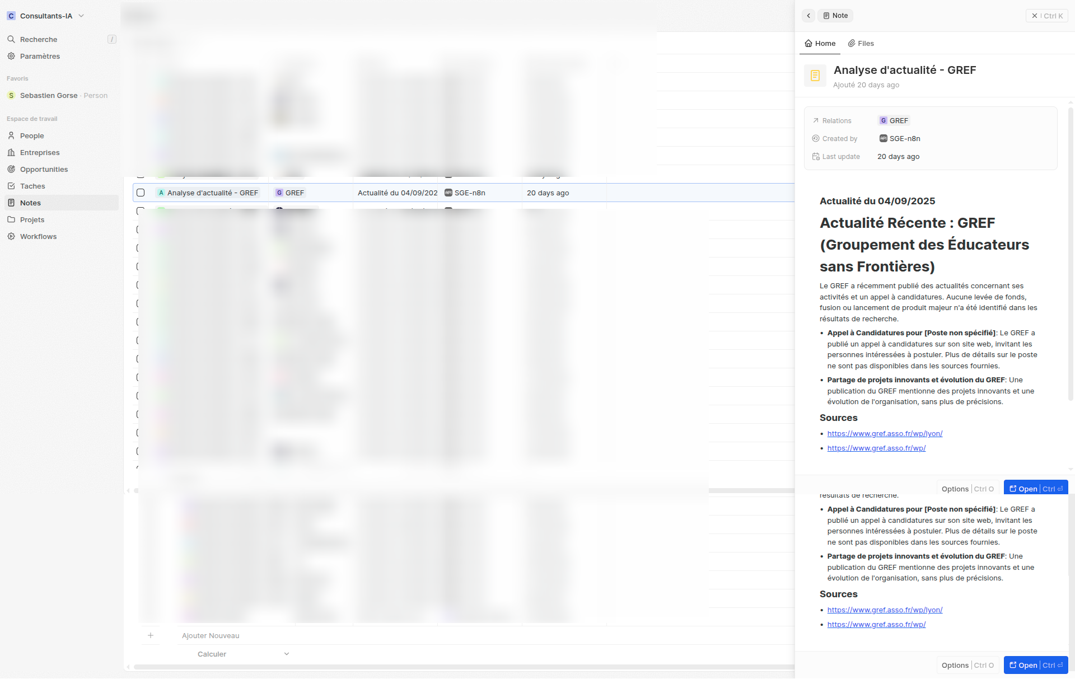Click the yellow note icon beside title
The width and height of the screenshot is (1075, 679).
pos(815,75)
